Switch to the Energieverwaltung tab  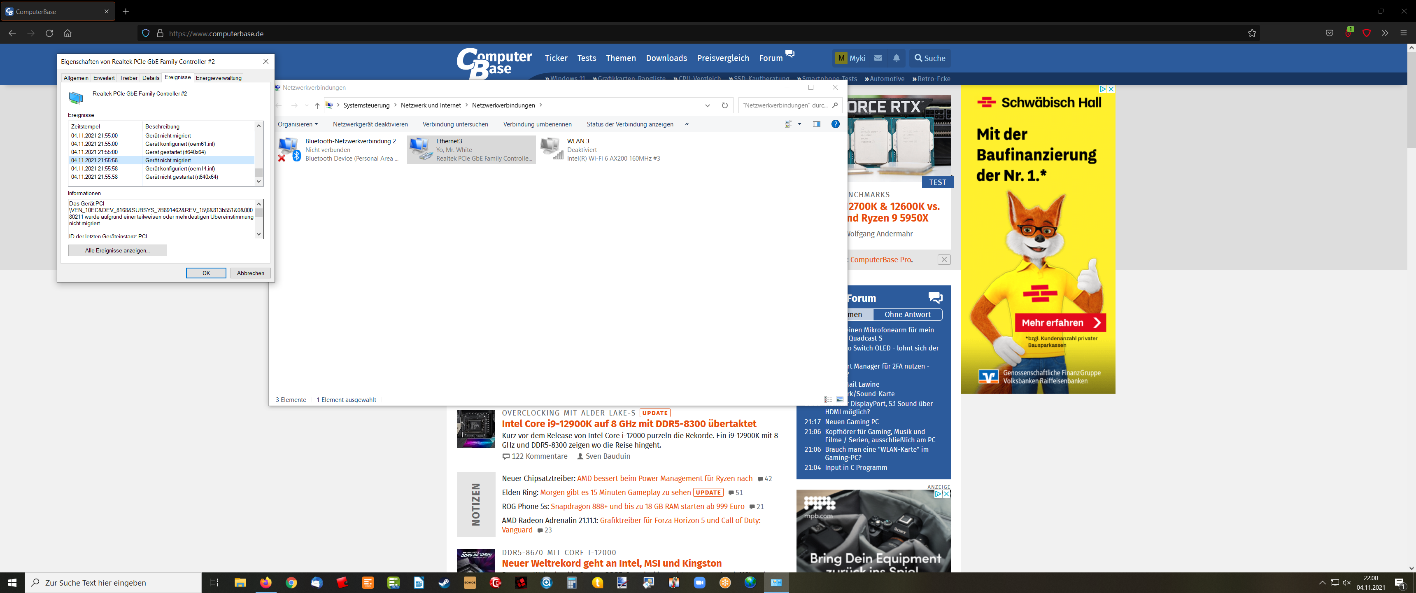click(x=219, y=78)
